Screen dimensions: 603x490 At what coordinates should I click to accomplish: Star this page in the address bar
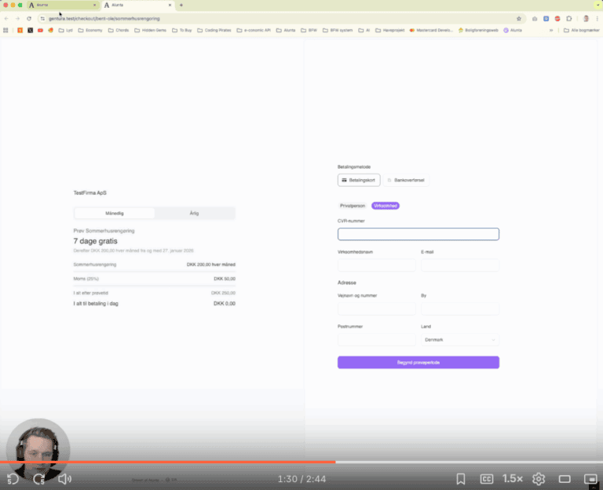(x=519, y=18)
